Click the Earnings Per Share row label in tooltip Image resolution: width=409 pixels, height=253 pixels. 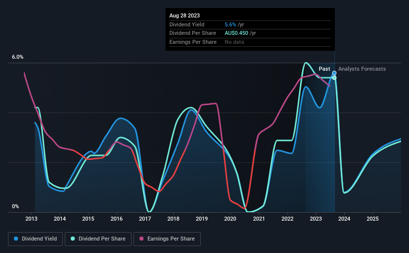(x=193, y=42)
